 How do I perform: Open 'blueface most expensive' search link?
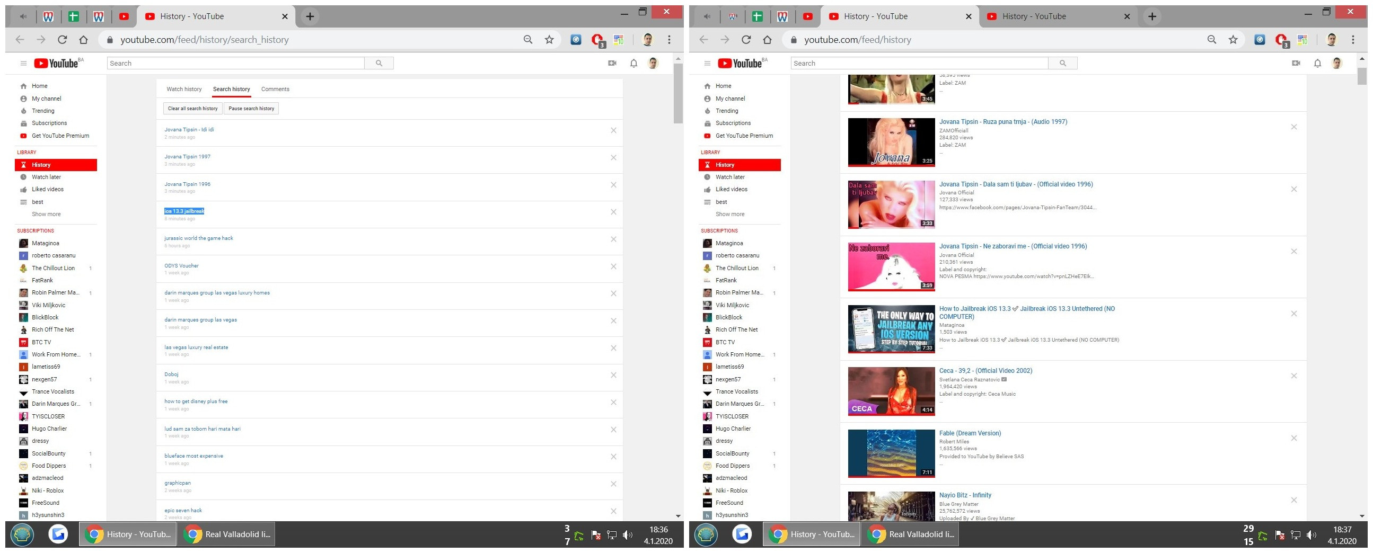pos(193,456)
